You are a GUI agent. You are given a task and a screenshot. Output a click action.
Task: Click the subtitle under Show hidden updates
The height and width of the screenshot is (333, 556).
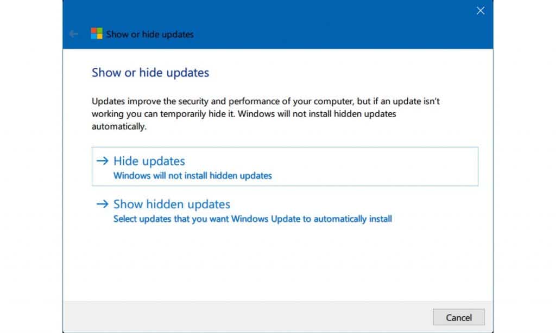click(252, 219)
